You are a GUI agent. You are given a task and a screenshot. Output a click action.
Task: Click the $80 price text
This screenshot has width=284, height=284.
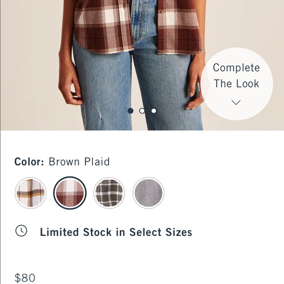click(25, 278)
